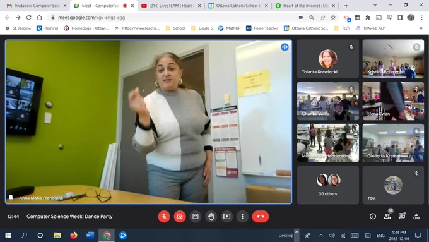Open the chat with everyone panel
This screenshot has width=429, height=242.
click(402, 216)
